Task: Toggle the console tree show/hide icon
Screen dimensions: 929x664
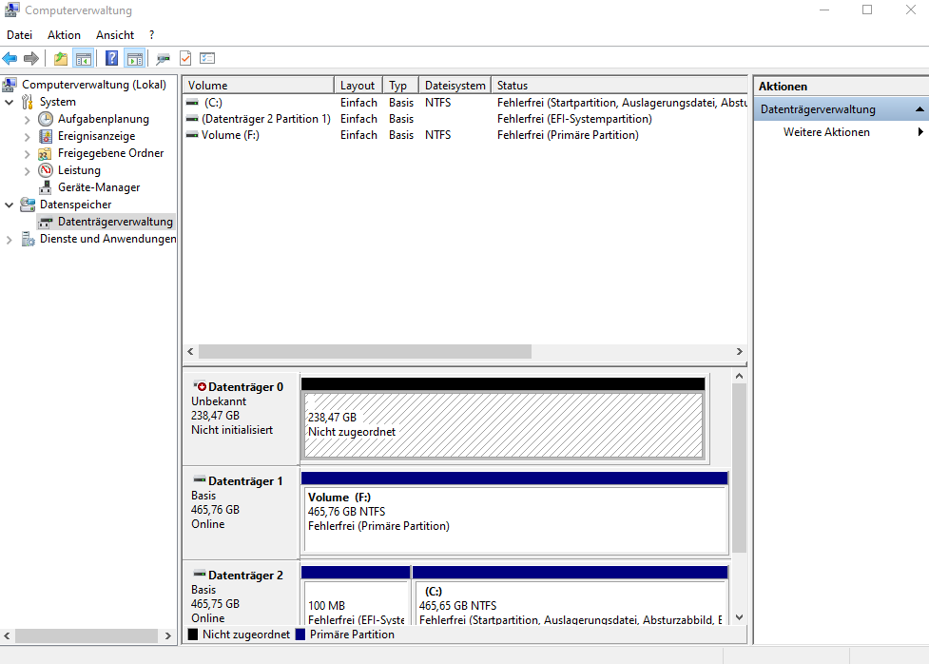Action: [84, 58]
